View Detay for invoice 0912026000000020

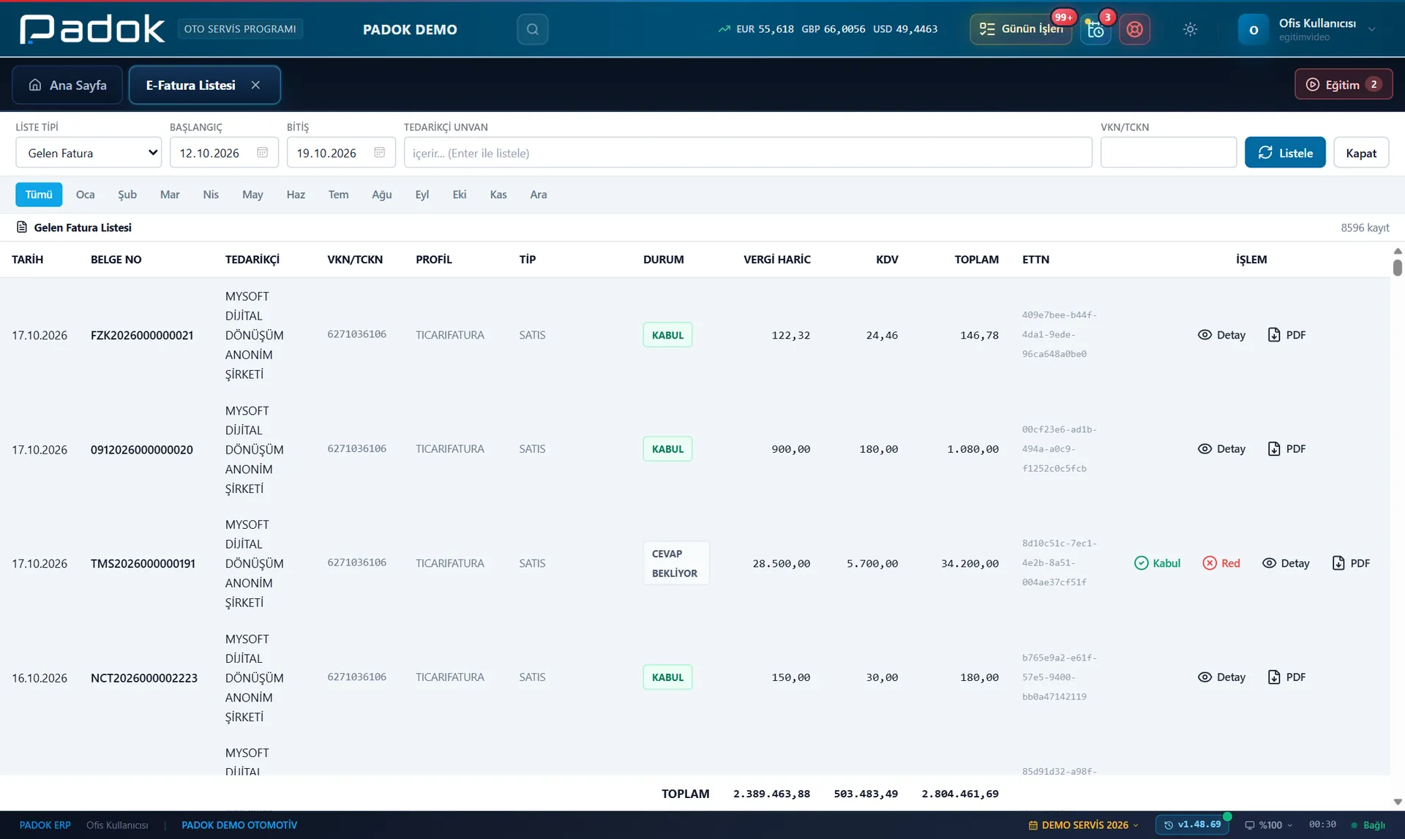[1221, 449]
